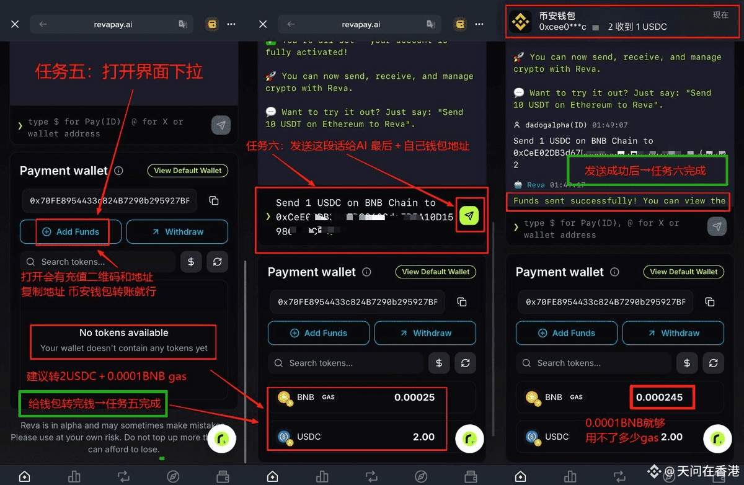
Task: Open the Reva floating button in left screenshot
Action: 221,439
